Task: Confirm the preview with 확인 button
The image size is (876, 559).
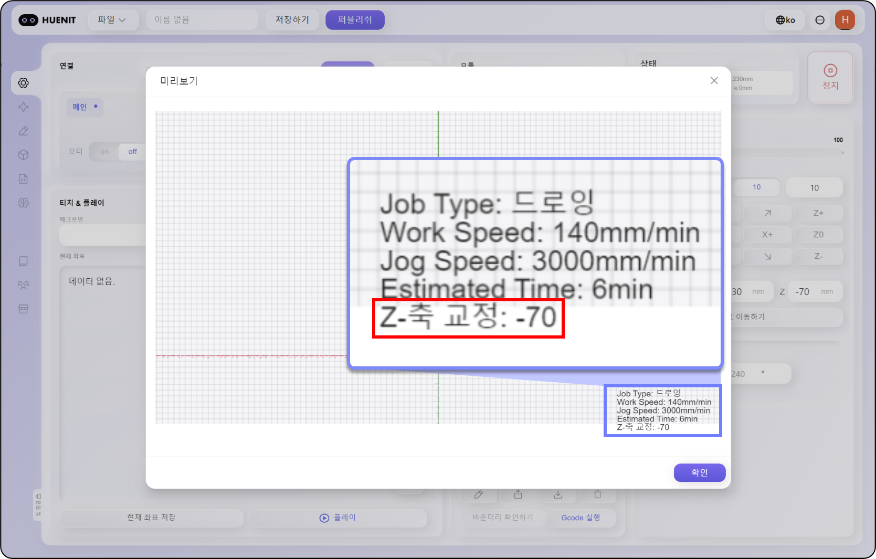Action: pyautogui.click(x=699, y=472)
